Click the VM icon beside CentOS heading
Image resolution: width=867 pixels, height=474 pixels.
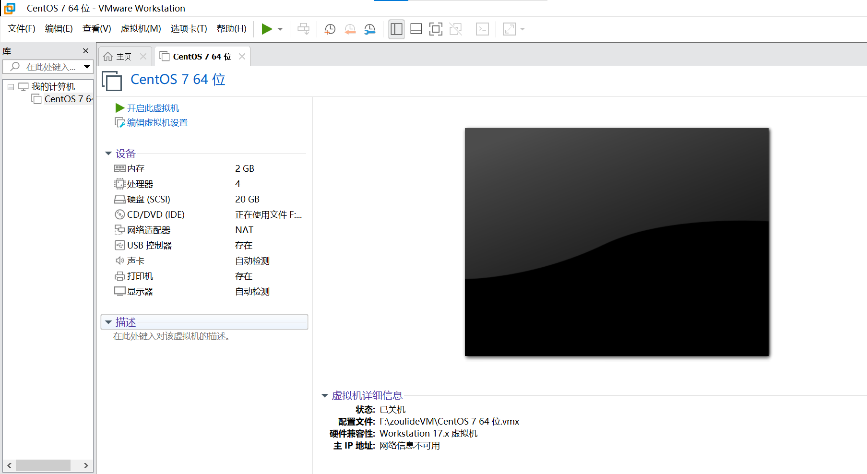click(x=112, y=81)
